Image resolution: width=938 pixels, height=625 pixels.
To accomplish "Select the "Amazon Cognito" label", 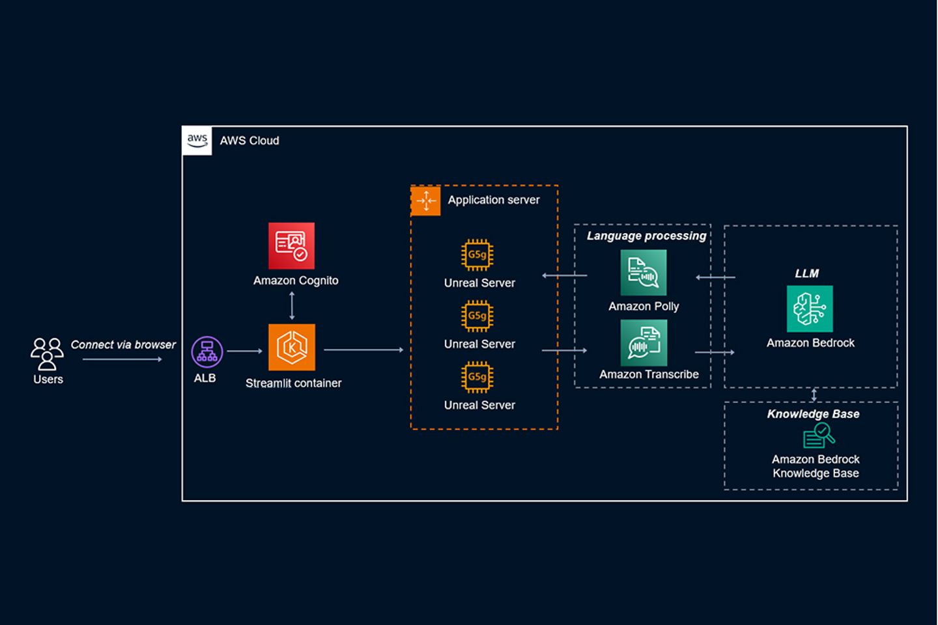I will (x=296, y=280).
